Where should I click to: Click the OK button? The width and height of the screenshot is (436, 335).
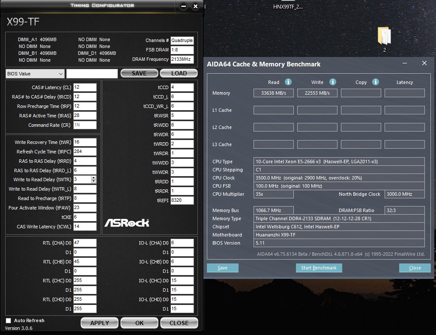tap(139, 323)
